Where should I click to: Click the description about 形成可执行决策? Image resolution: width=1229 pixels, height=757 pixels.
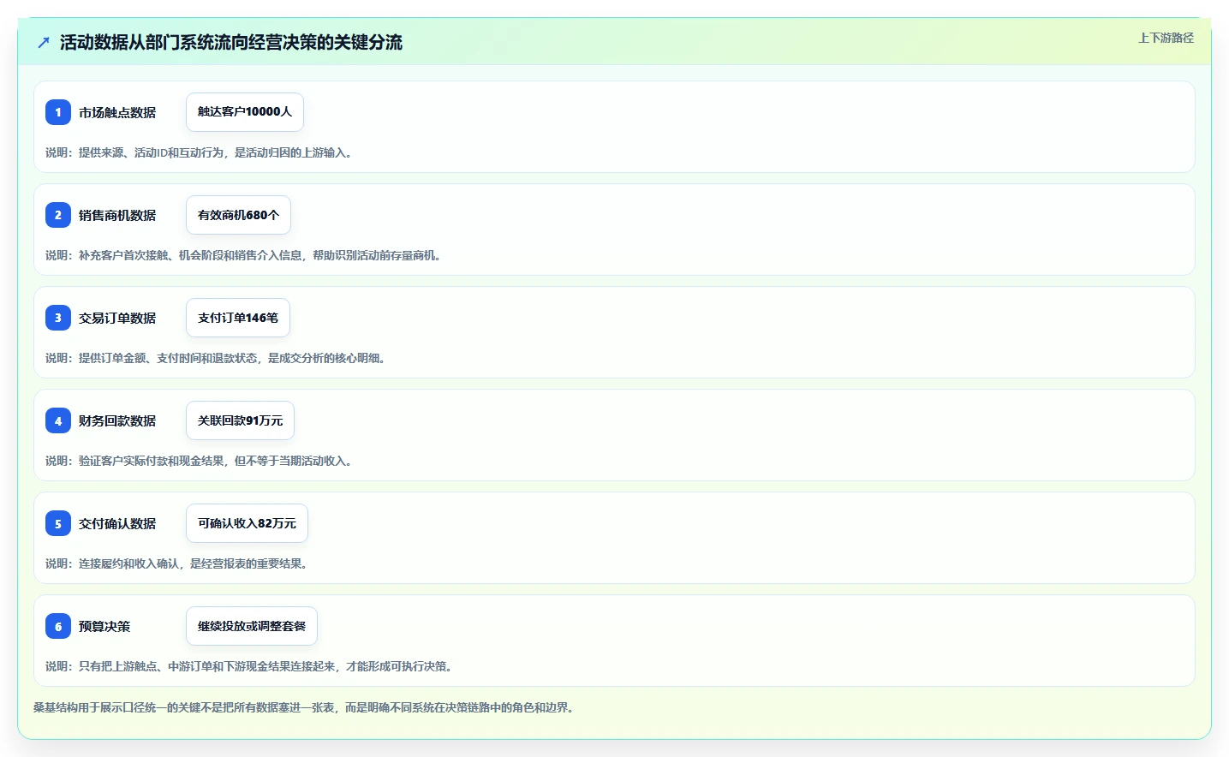pyautogui.click(x=251, y=666)
